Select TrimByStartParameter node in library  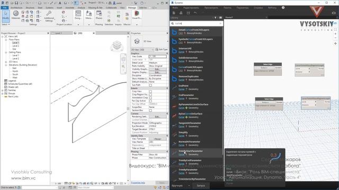click(196, 153)
